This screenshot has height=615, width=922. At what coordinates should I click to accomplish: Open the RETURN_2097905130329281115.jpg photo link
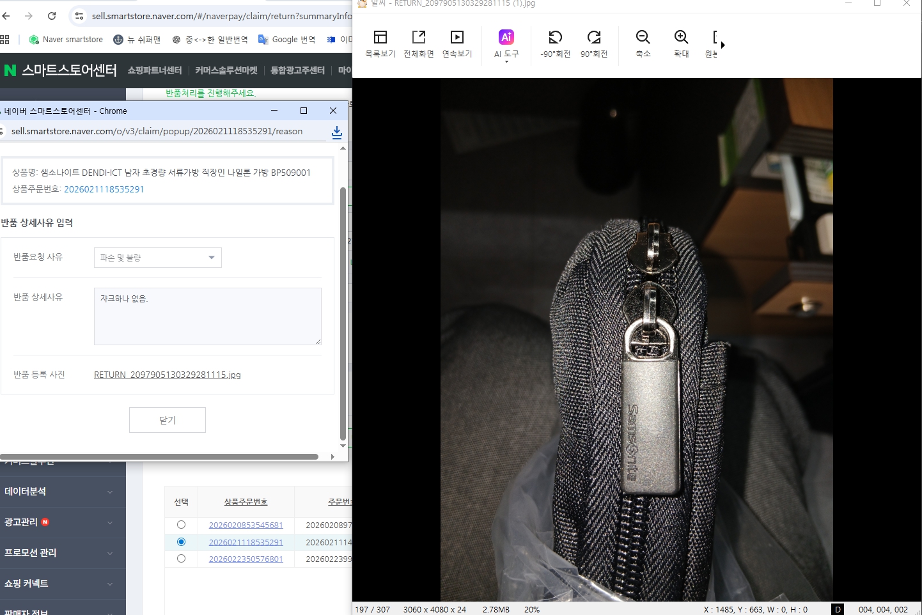pos(168,375)
